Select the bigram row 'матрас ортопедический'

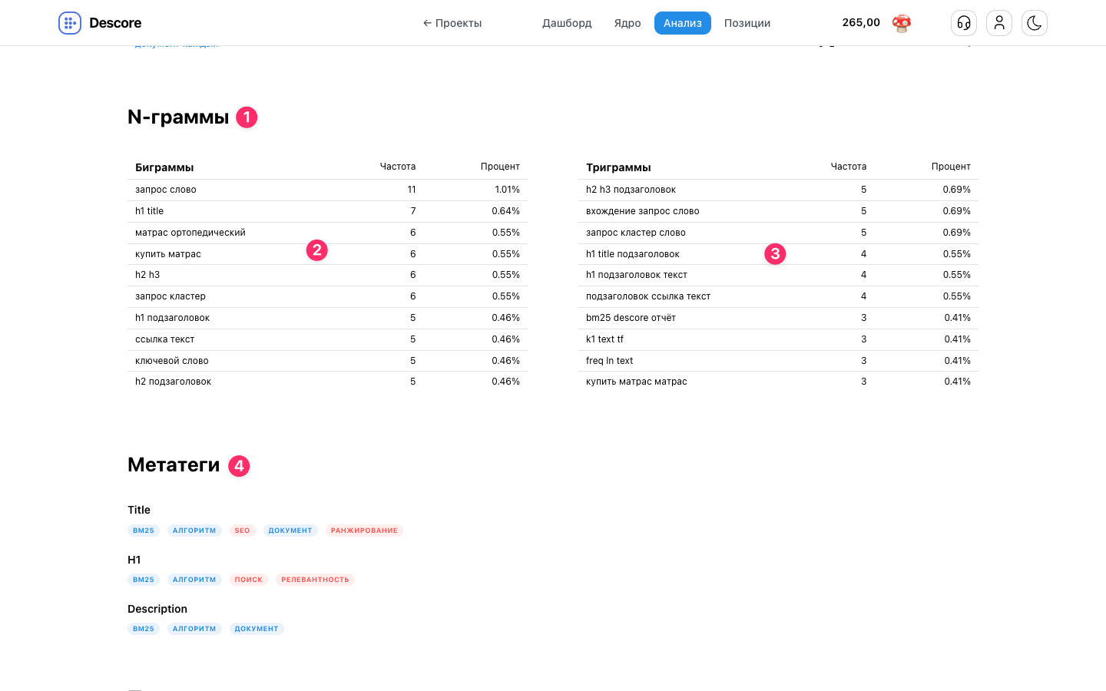click(x=327, y=233)
